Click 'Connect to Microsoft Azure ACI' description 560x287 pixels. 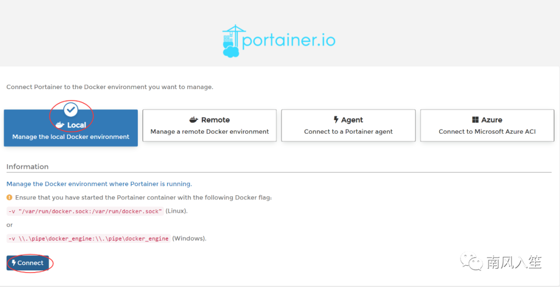[487, 132]
